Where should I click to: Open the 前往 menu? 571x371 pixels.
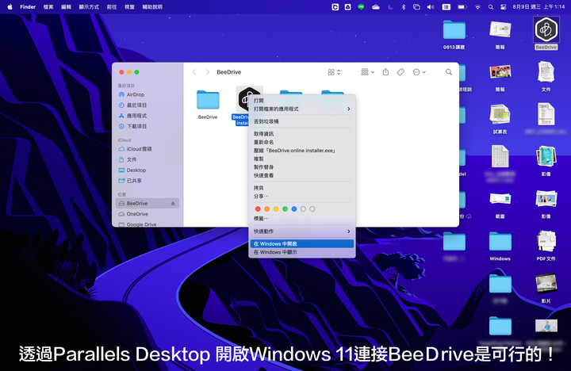[x=112, y=7]
